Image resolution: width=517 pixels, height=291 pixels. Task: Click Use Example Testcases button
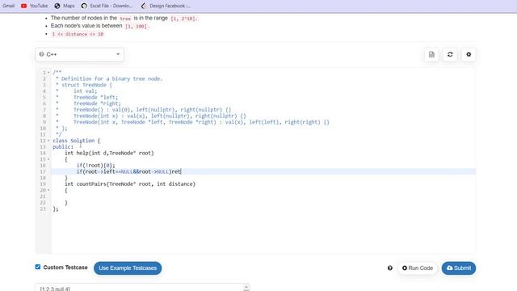(128, 268)
